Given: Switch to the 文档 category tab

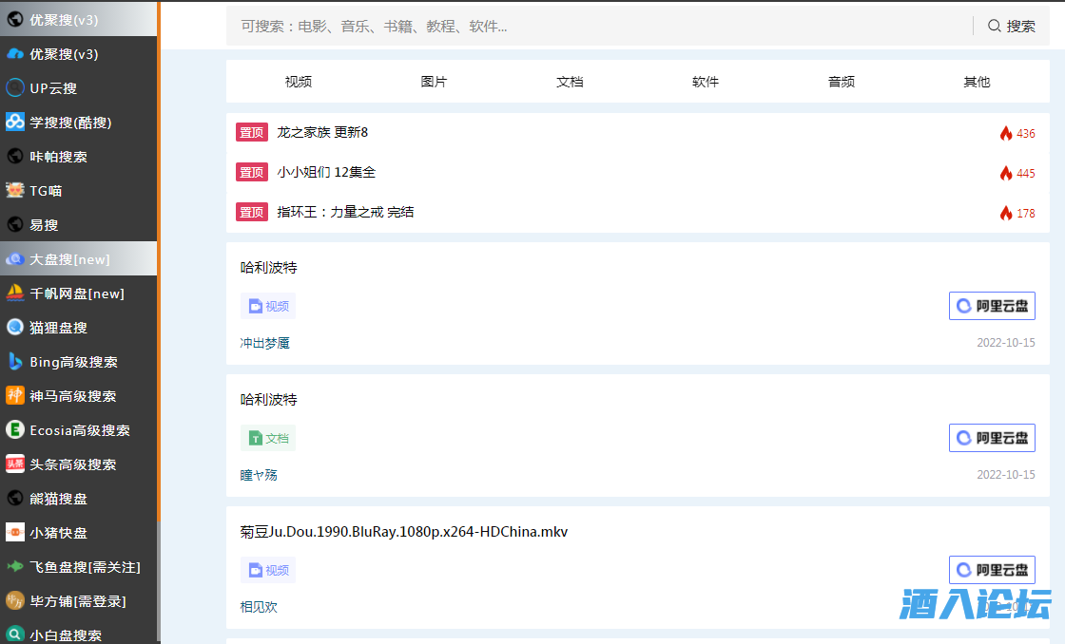Looking at the screenshot, I should 570,82.
